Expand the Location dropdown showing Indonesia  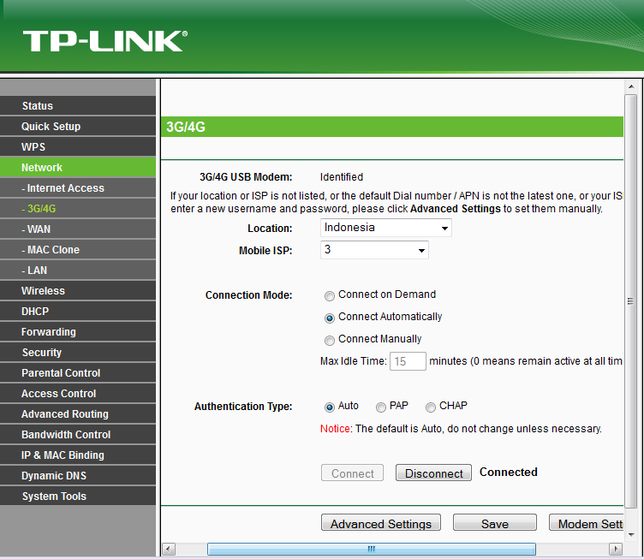click(386, 228)
